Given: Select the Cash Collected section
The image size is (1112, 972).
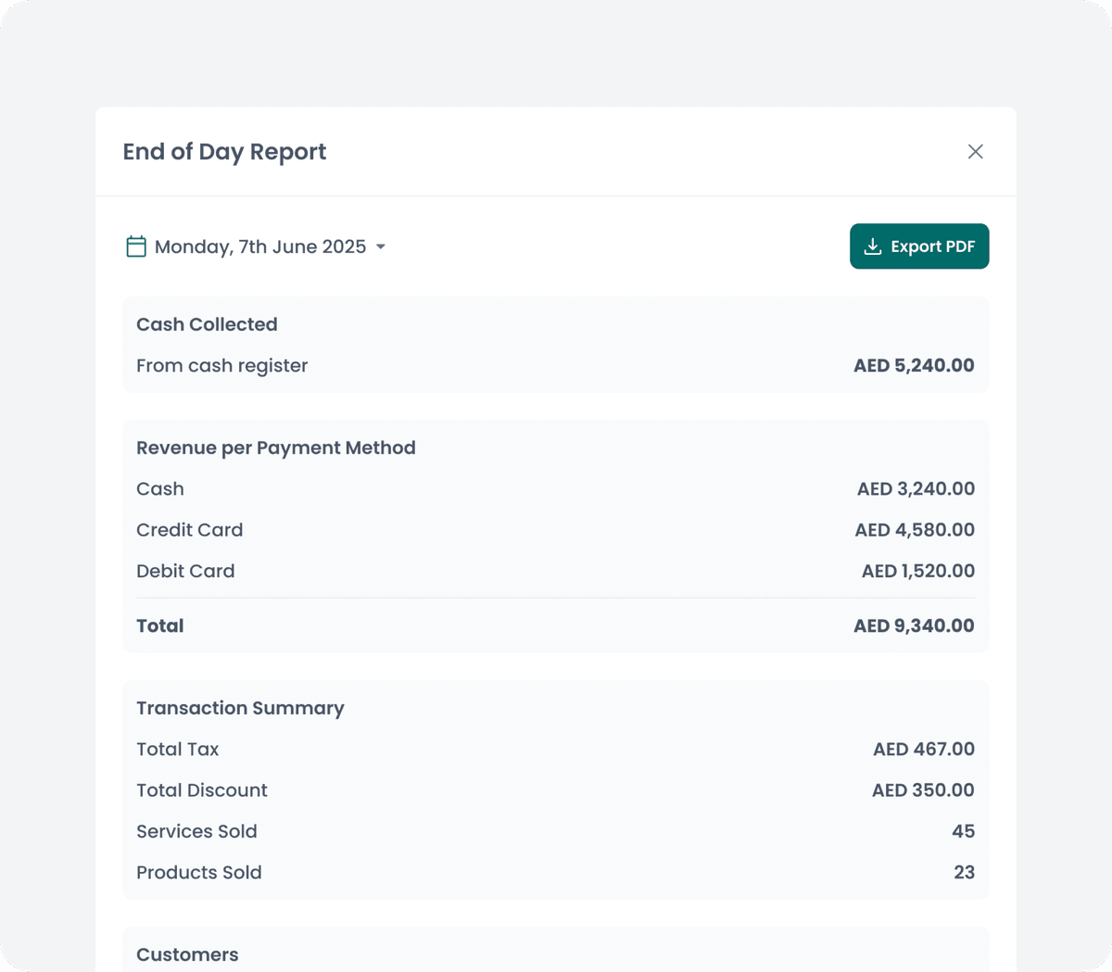Looking at the screenshot, I should 207,324.
